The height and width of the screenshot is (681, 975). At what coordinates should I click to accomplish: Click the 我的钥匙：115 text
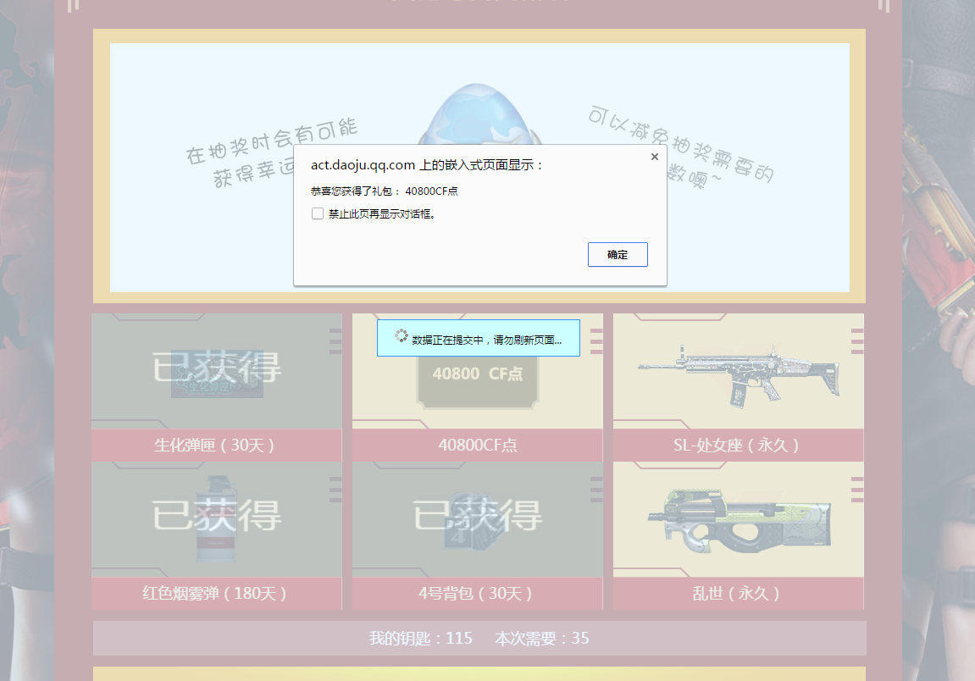tap(421, 638)
